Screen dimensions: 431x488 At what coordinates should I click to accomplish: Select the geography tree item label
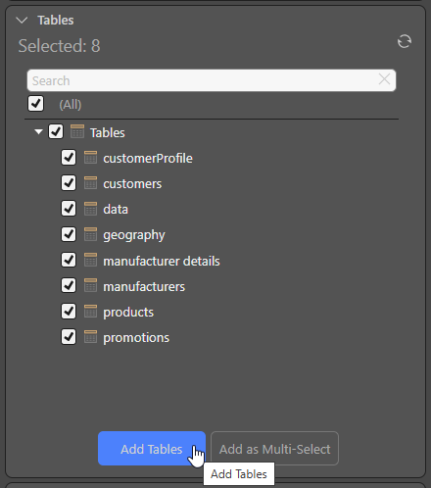pyautogui.click(x=134, y=235)
